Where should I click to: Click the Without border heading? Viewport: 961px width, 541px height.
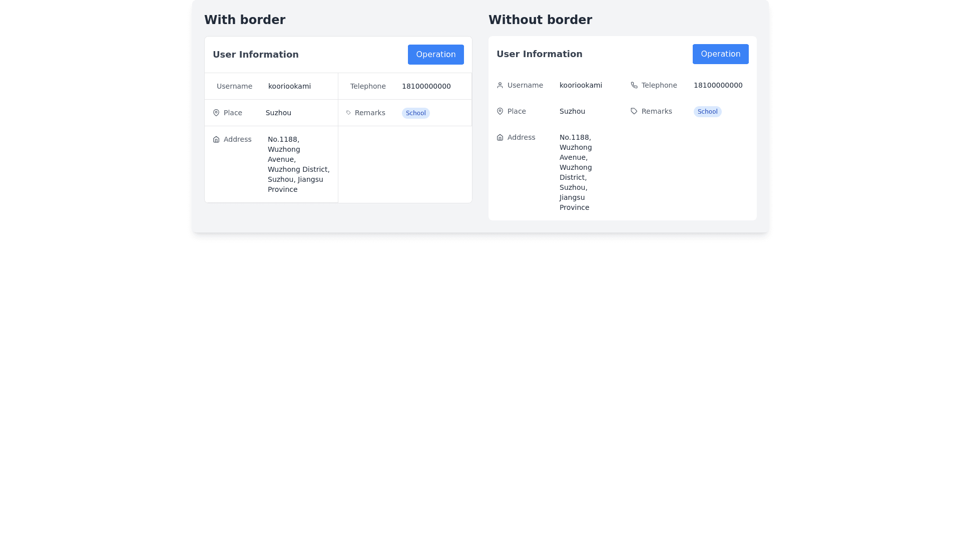coord(540,20)
